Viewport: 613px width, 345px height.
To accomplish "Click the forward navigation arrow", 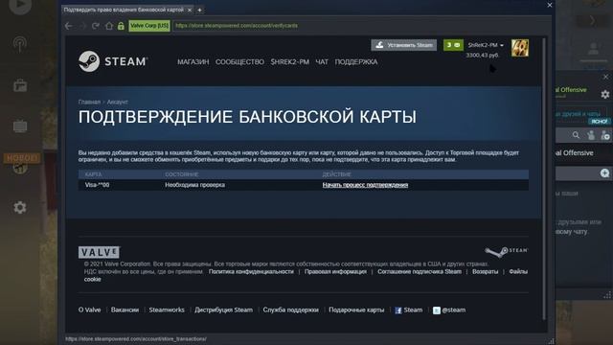I will click(82, 26).
